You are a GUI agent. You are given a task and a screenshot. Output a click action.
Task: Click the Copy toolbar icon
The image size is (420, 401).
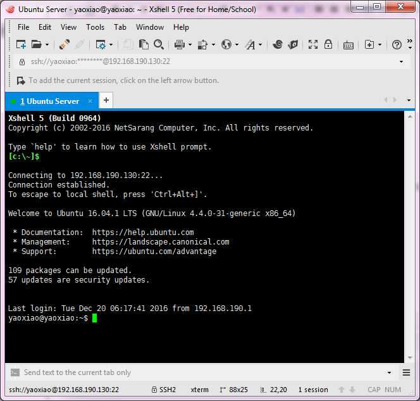click(128, 44)
